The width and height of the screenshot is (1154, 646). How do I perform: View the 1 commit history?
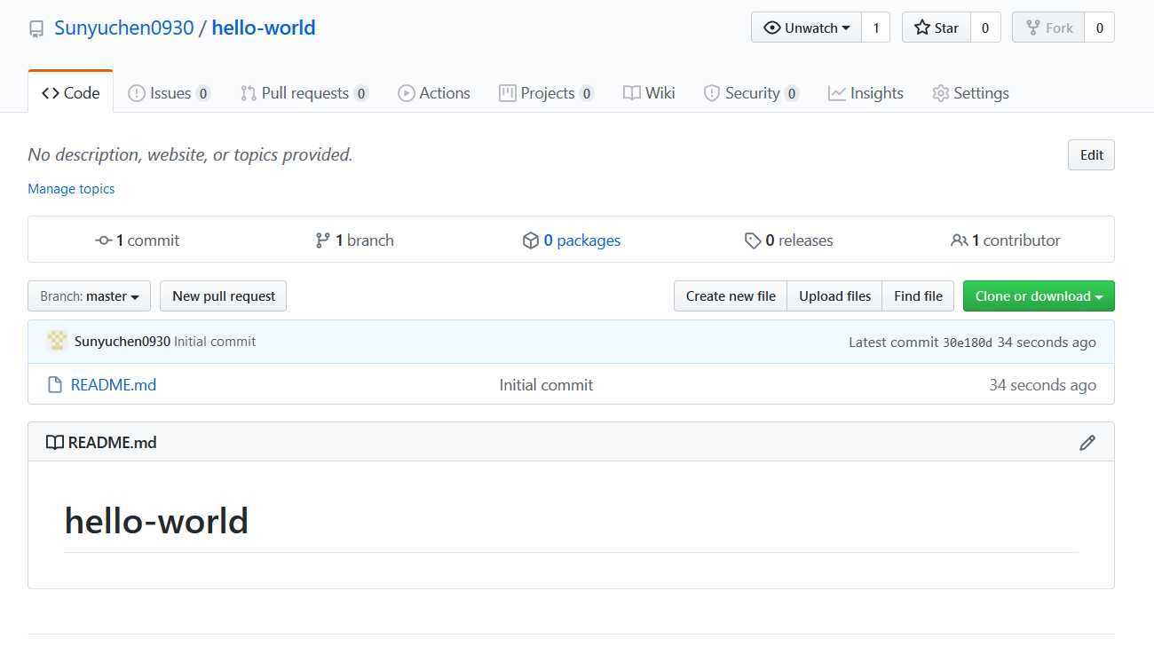point(138,240)
